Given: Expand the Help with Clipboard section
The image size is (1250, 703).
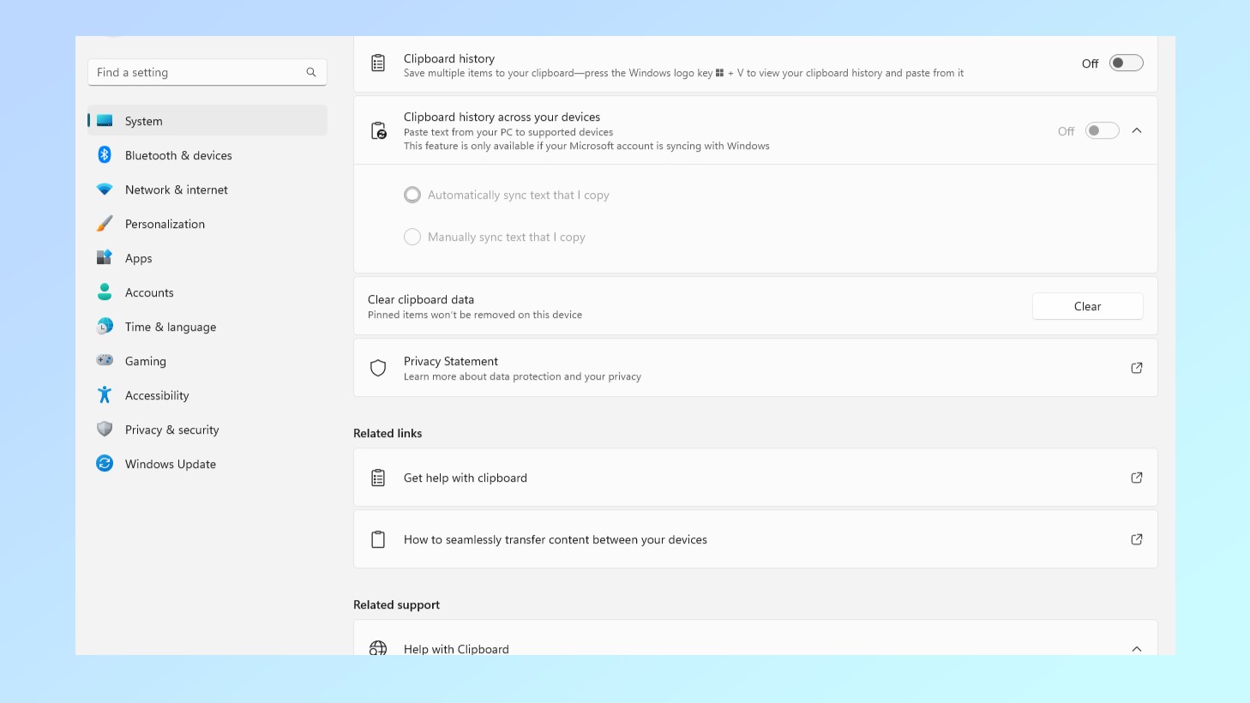Looking at the screenshot, I should pos(1137,648).
